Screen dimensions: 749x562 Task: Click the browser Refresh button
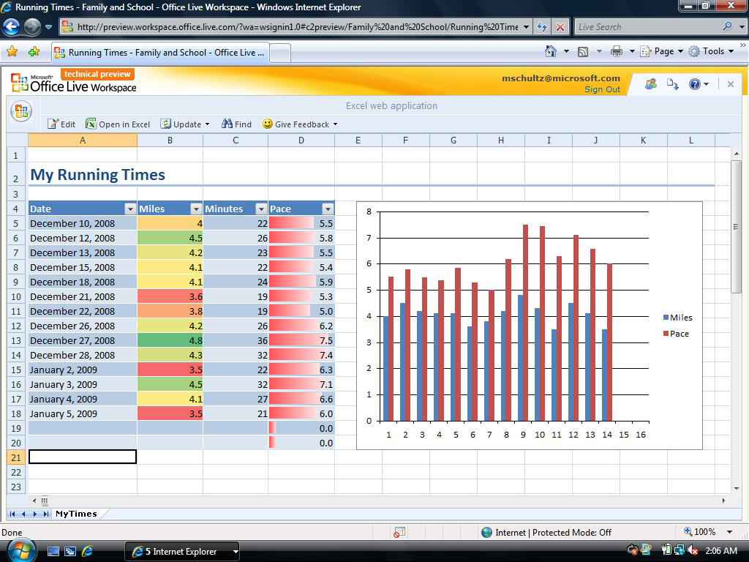[542, 27]
